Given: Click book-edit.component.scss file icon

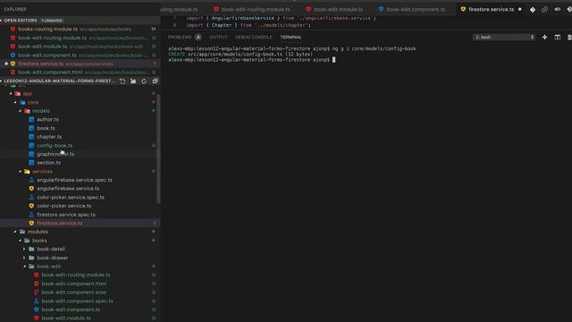Looking at the screenshot, I should [36, 292].
